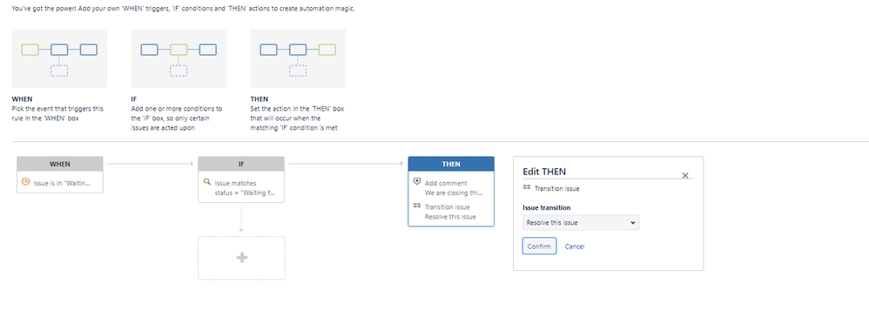This screenshot has height=318, width=869.
Task: Click the bold THEN heading under thumbnails
Action: (259, 99)
